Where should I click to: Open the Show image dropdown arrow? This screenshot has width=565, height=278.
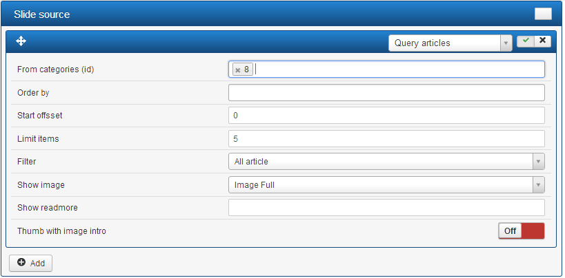[538, 185]
